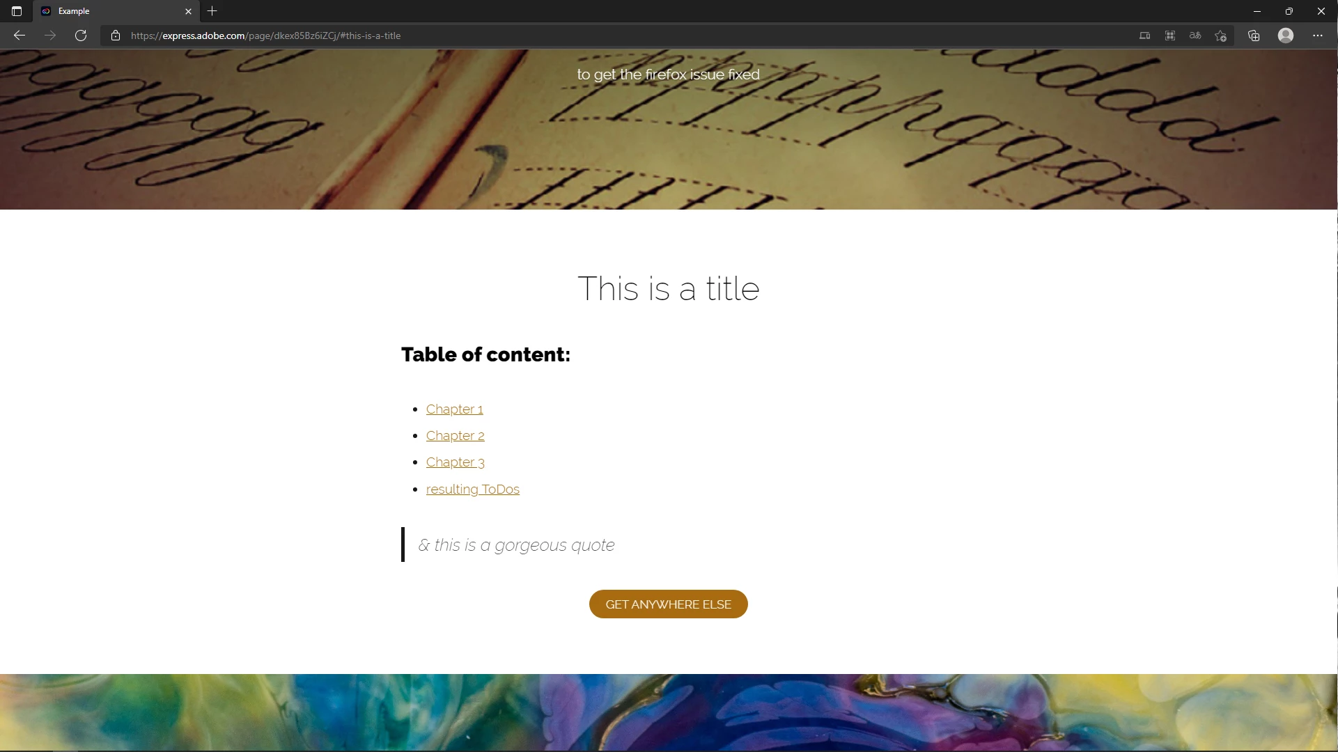Open the Collections icon
This screenshot has height=752, width=1338.
(1254, 36)
